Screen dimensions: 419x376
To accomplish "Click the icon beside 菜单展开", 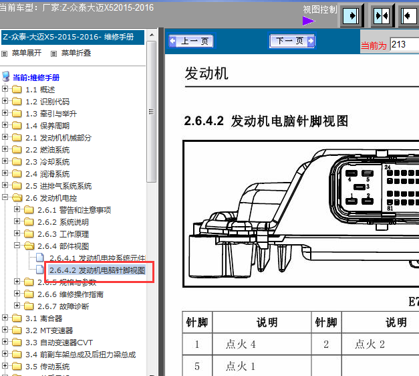I will [x=4, y=54].
